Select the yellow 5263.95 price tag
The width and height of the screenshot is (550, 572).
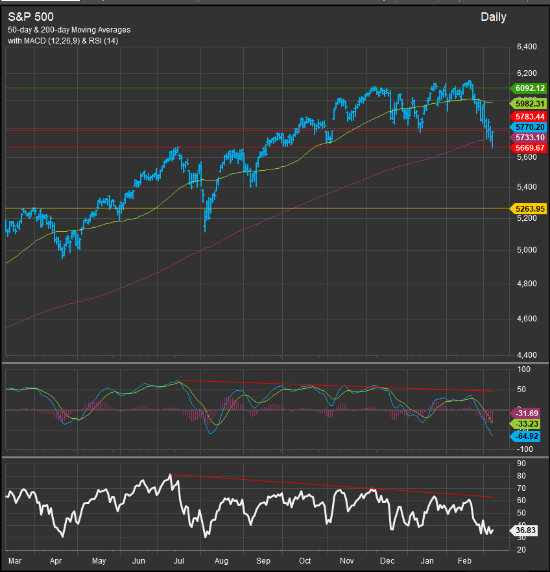(x=528, y=208)
